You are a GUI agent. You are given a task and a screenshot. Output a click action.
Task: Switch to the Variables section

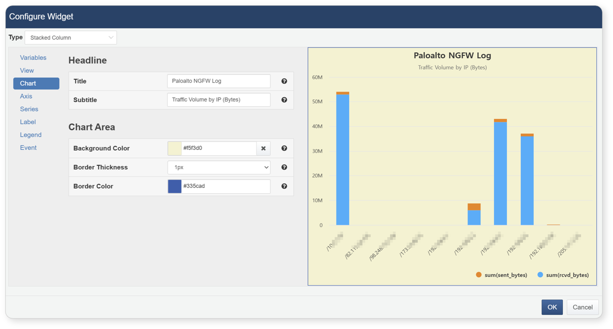(33, 58)
